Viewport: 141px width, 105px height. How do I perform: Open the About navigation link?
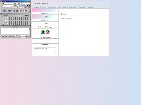tap(90, 7)
